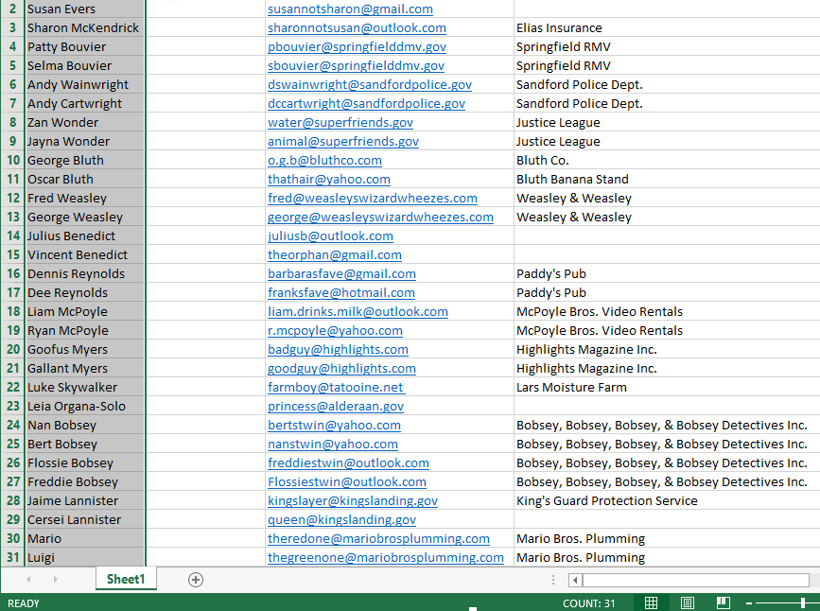This screenshot has height=611, width=820.
Task: Select the Lars Moisture Farm cell
Action: click(667, 387)
